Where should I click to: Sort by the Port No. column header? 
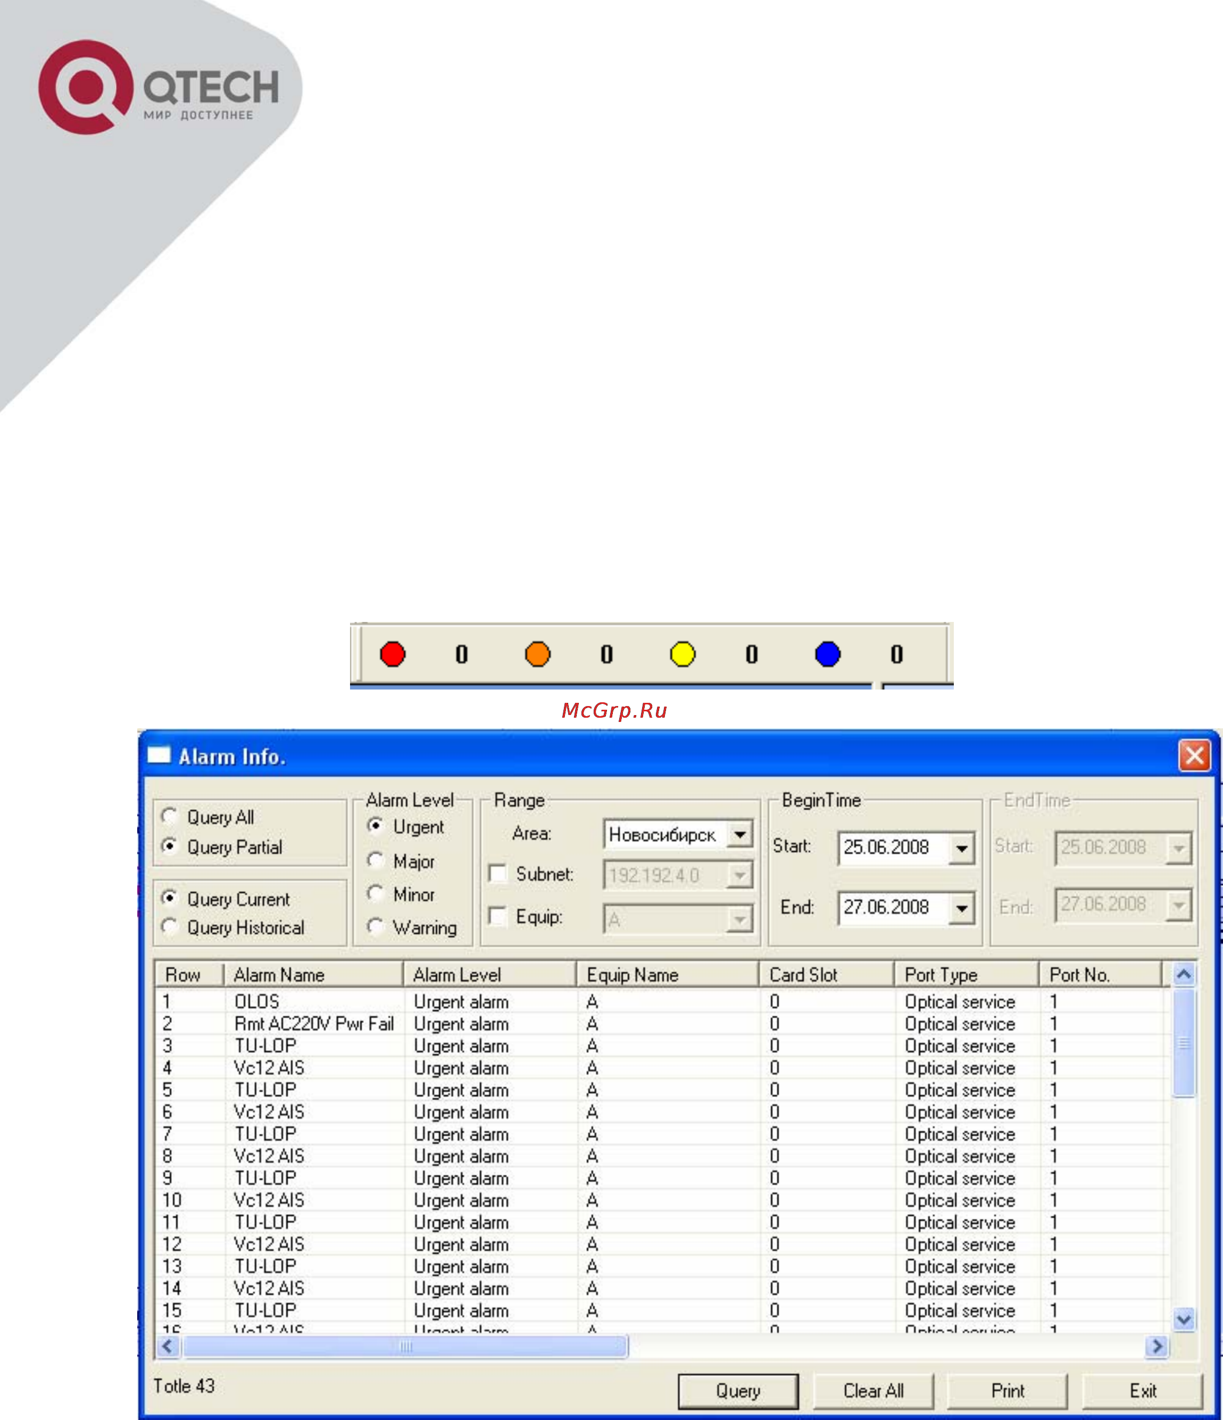pyautogui.click(x=1101, y=975)
